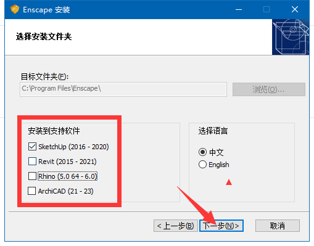The width and height of the screenshot is (314, 246).
Task: Click the 安装到支持软件 group label
Action: point(54,131)
